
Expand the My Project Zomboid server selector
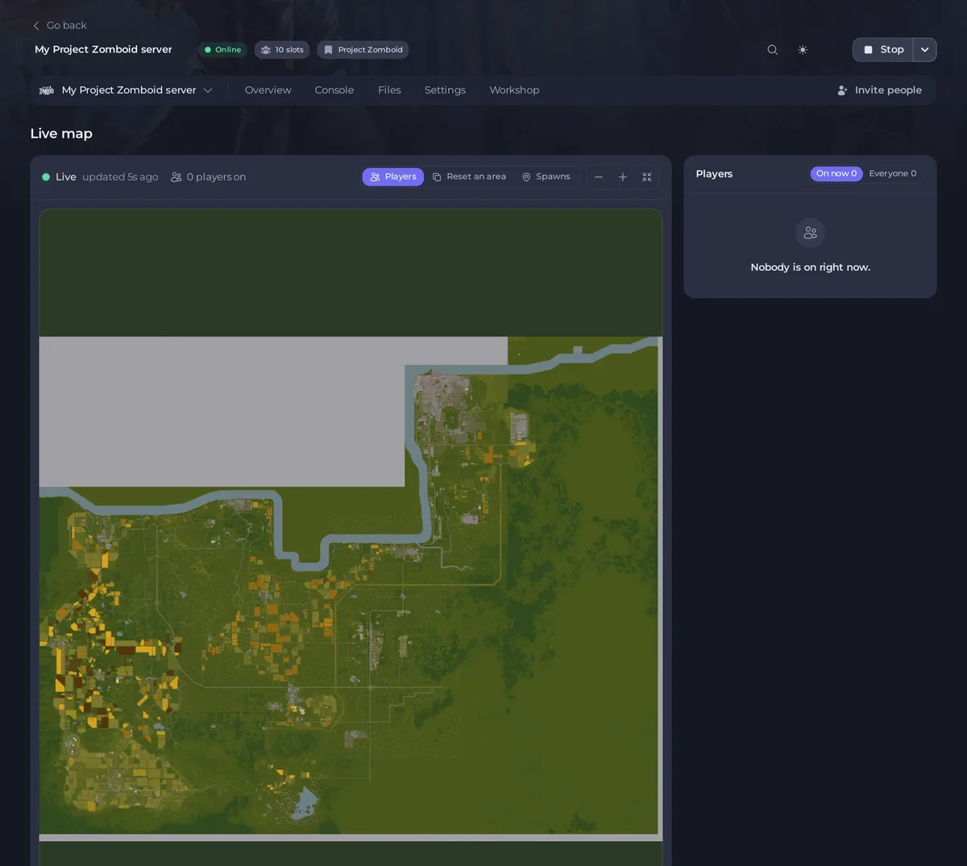pos(127,90)
